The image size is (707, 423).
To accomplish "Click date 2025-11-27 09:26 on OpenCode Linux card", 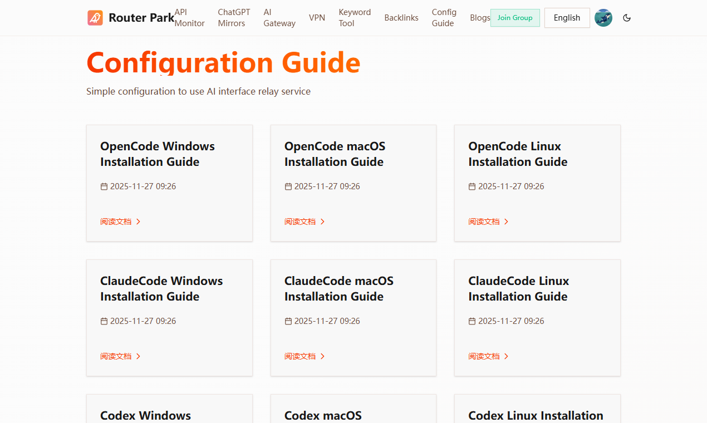I will [511, 186].
